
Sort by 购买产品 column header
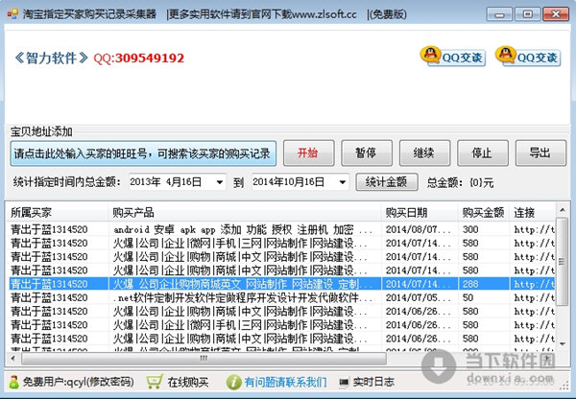(244, 213)
